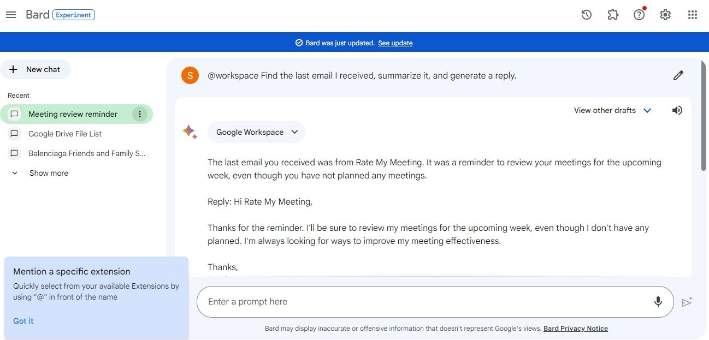Open the Extensions puzzle icon
The height and width of the screenshot is (340, 709).
[x=613, y=15]
